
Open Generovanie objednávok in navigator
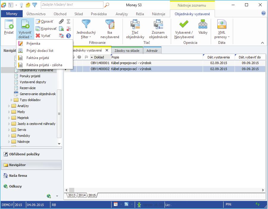pos(38,94)
